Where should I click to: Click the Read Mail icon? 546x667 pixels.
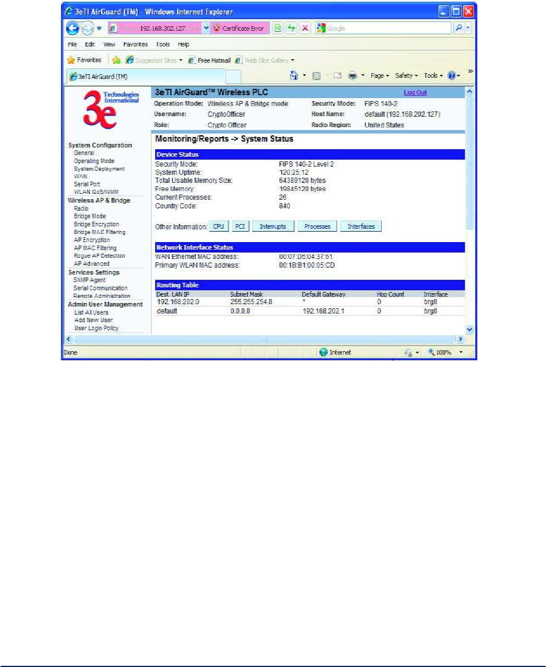(337, 75)
